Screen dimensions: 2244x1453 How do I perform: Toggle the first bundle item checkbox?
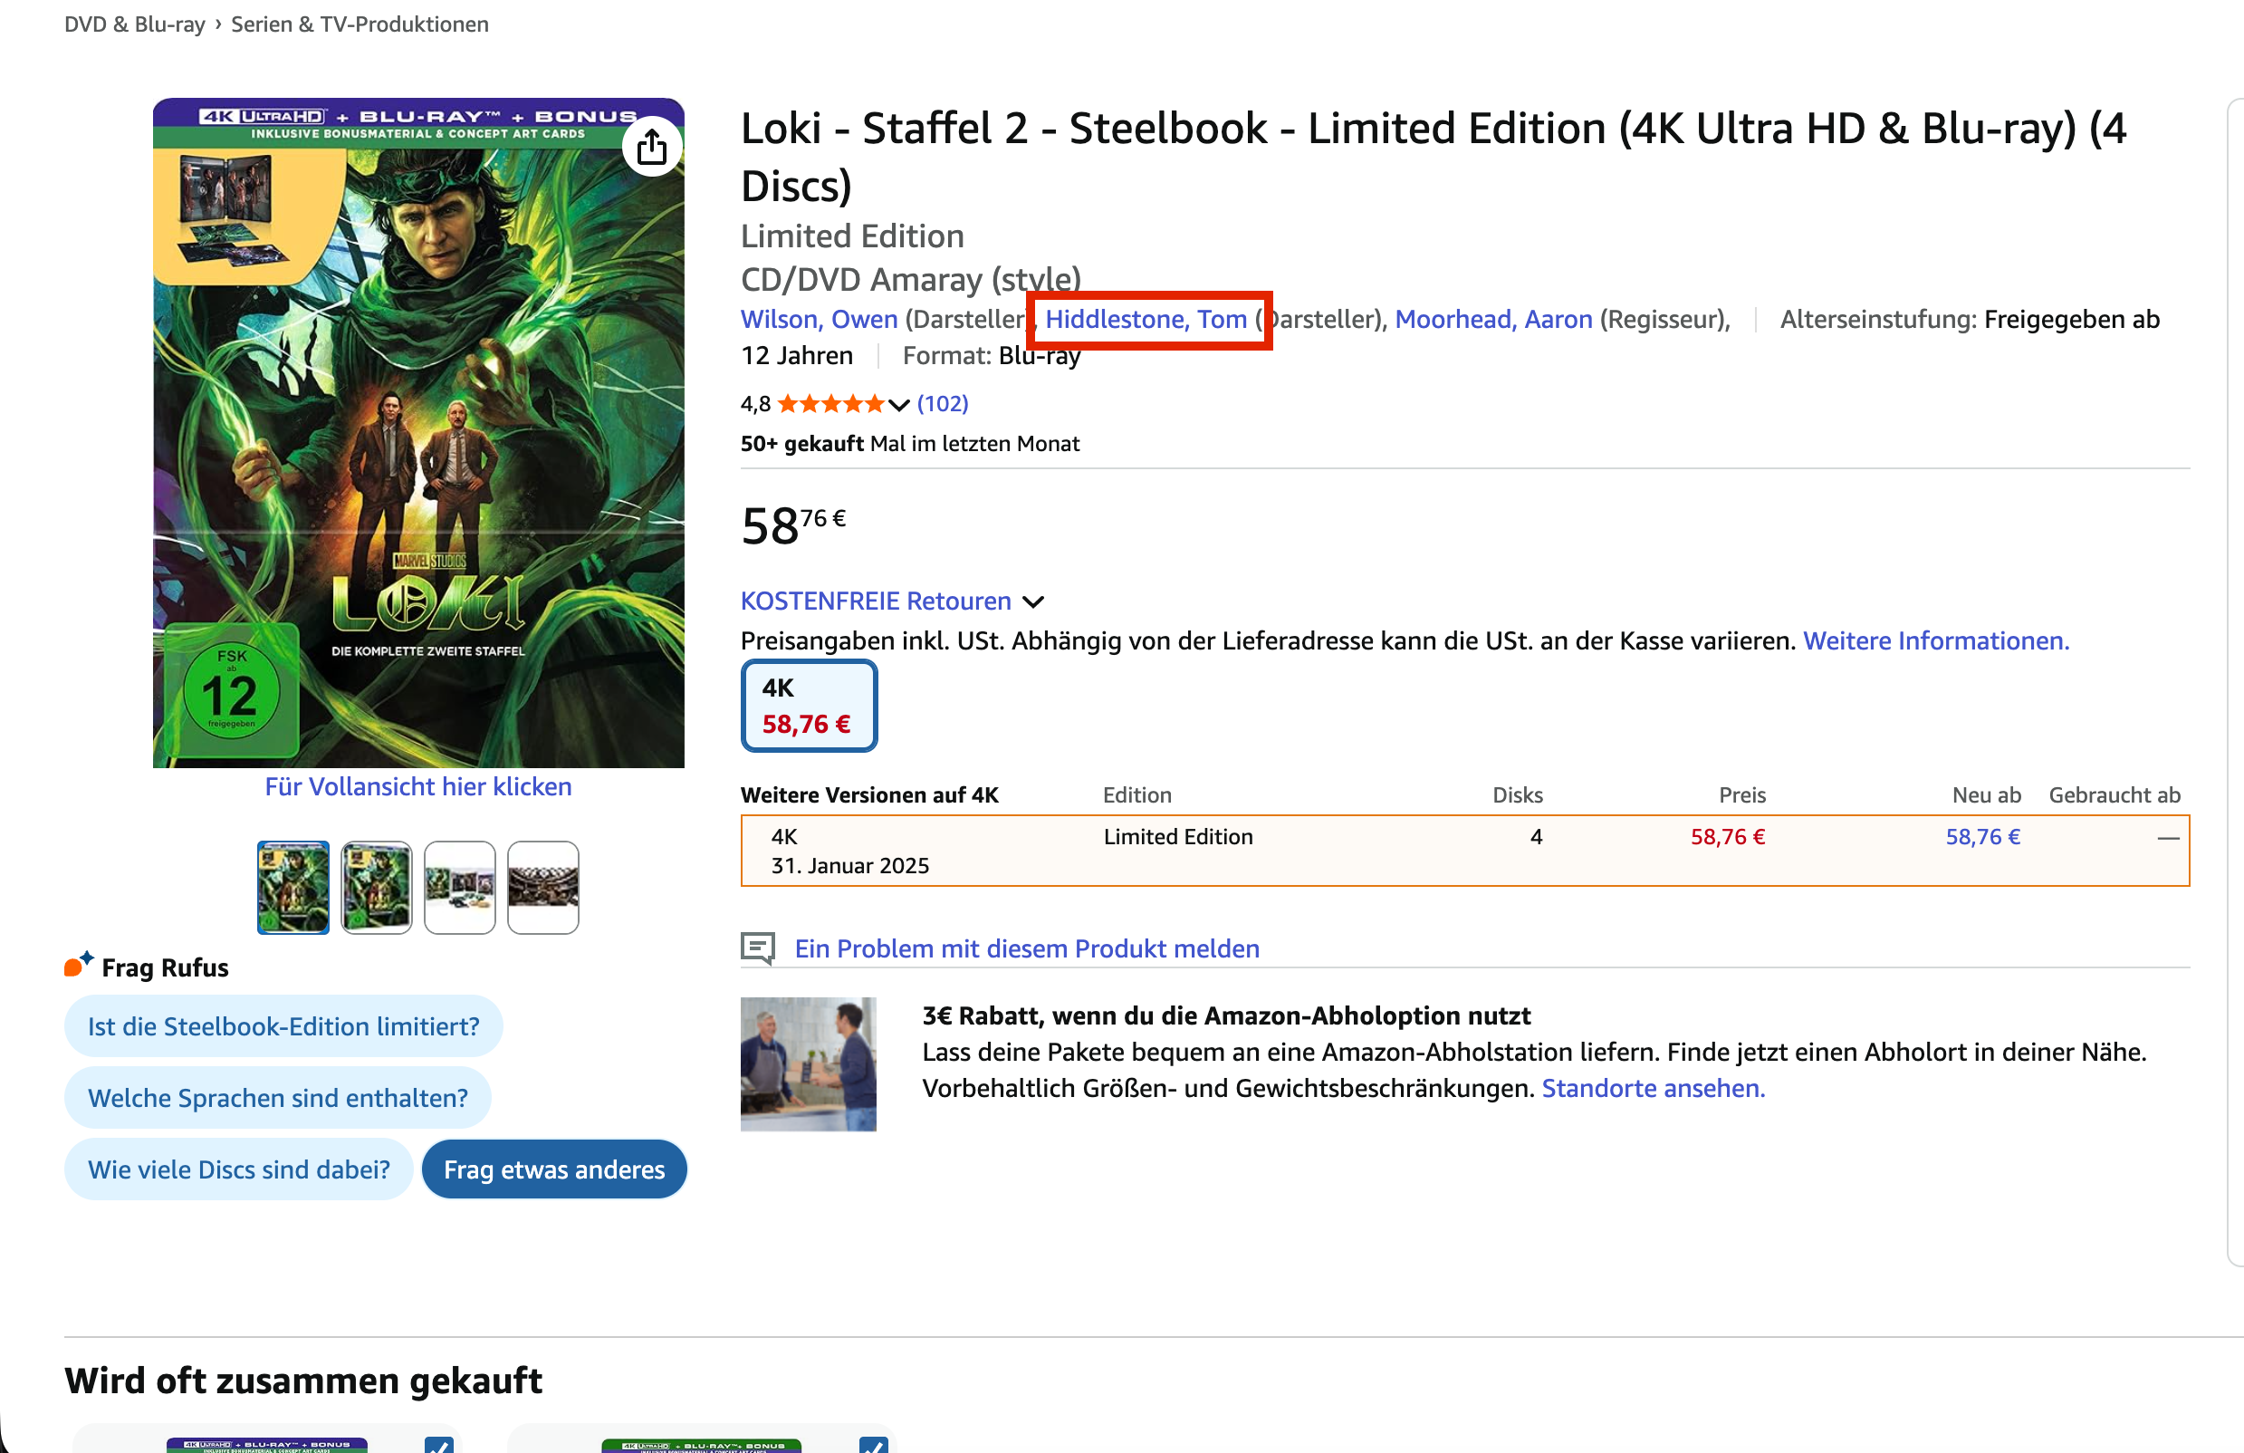pyautogui.click(x=438, y=1444)
